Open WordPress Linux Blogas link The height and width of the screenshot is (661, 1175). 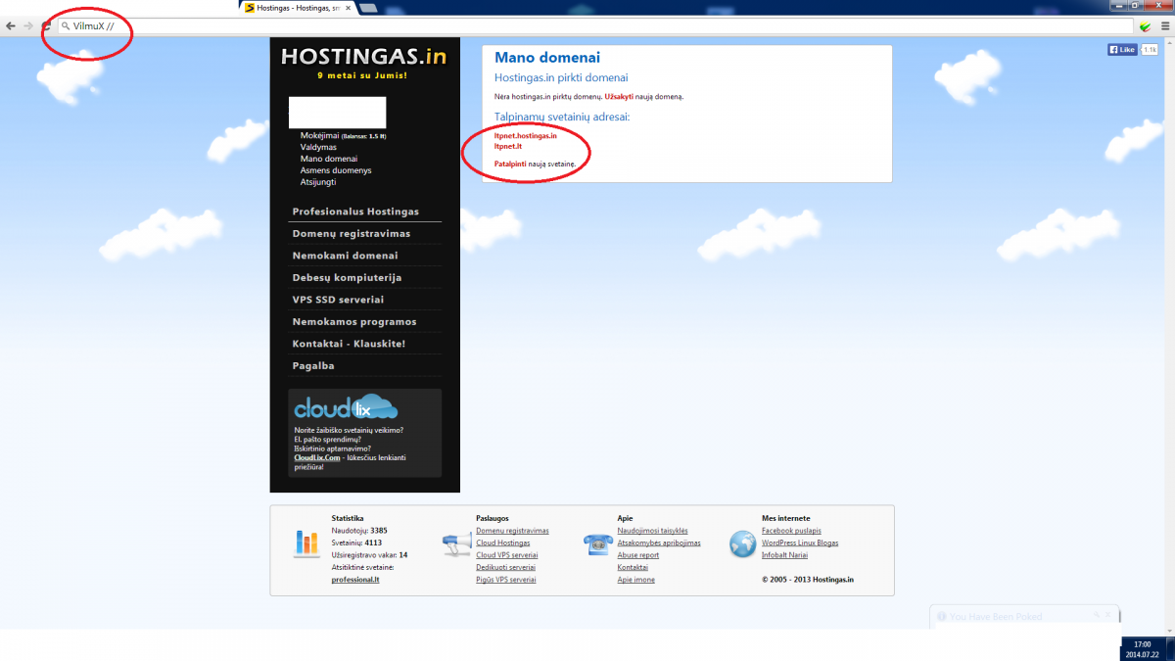coord(800,543)
